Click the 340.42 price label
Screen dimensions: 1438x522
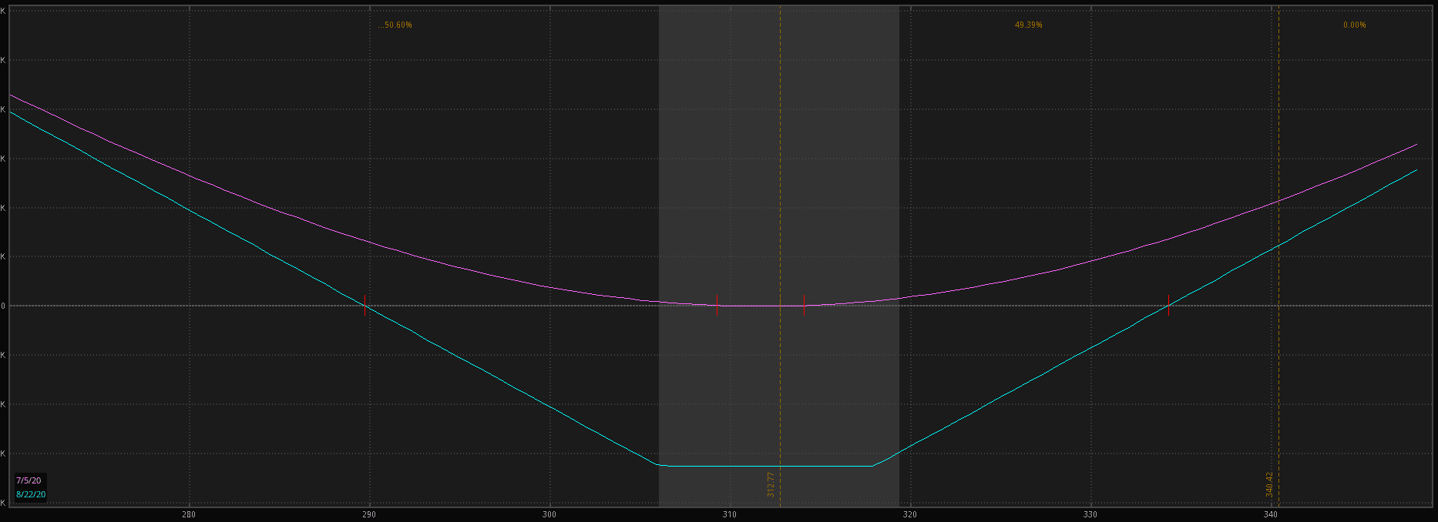pos(1269,484)
